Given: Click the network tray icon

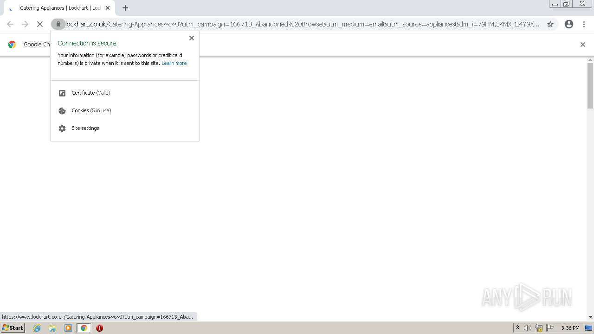Looking at the screenshot, I should coord(539,328).
